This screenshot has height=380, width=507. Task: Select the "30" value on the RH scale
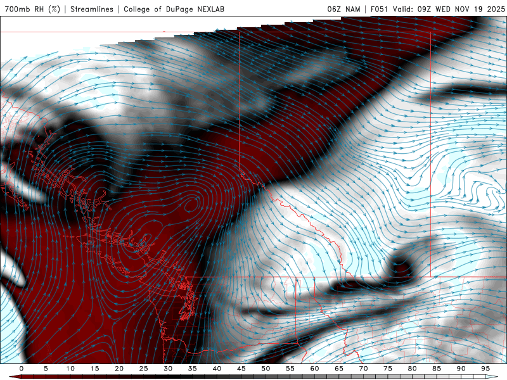tap(168, 369)
